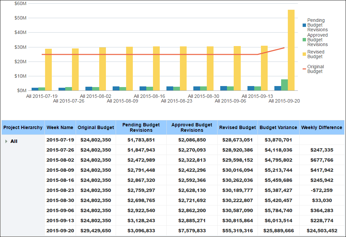Switch focus to the Weekly Difference column header
The image size is (346, 237).
pyautogui.click(x=322, y=127)
